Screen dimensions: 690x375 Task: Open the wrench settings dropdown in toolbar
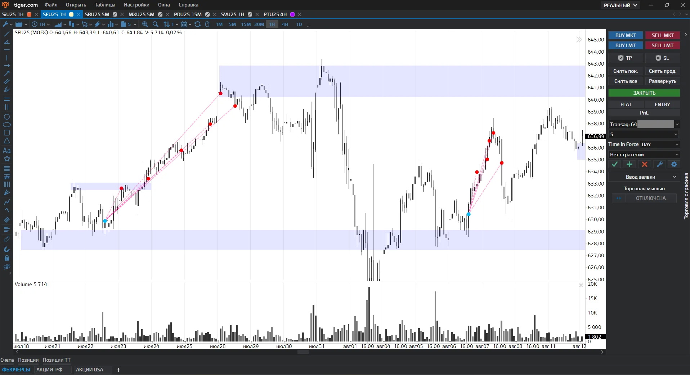pos(8,24)
